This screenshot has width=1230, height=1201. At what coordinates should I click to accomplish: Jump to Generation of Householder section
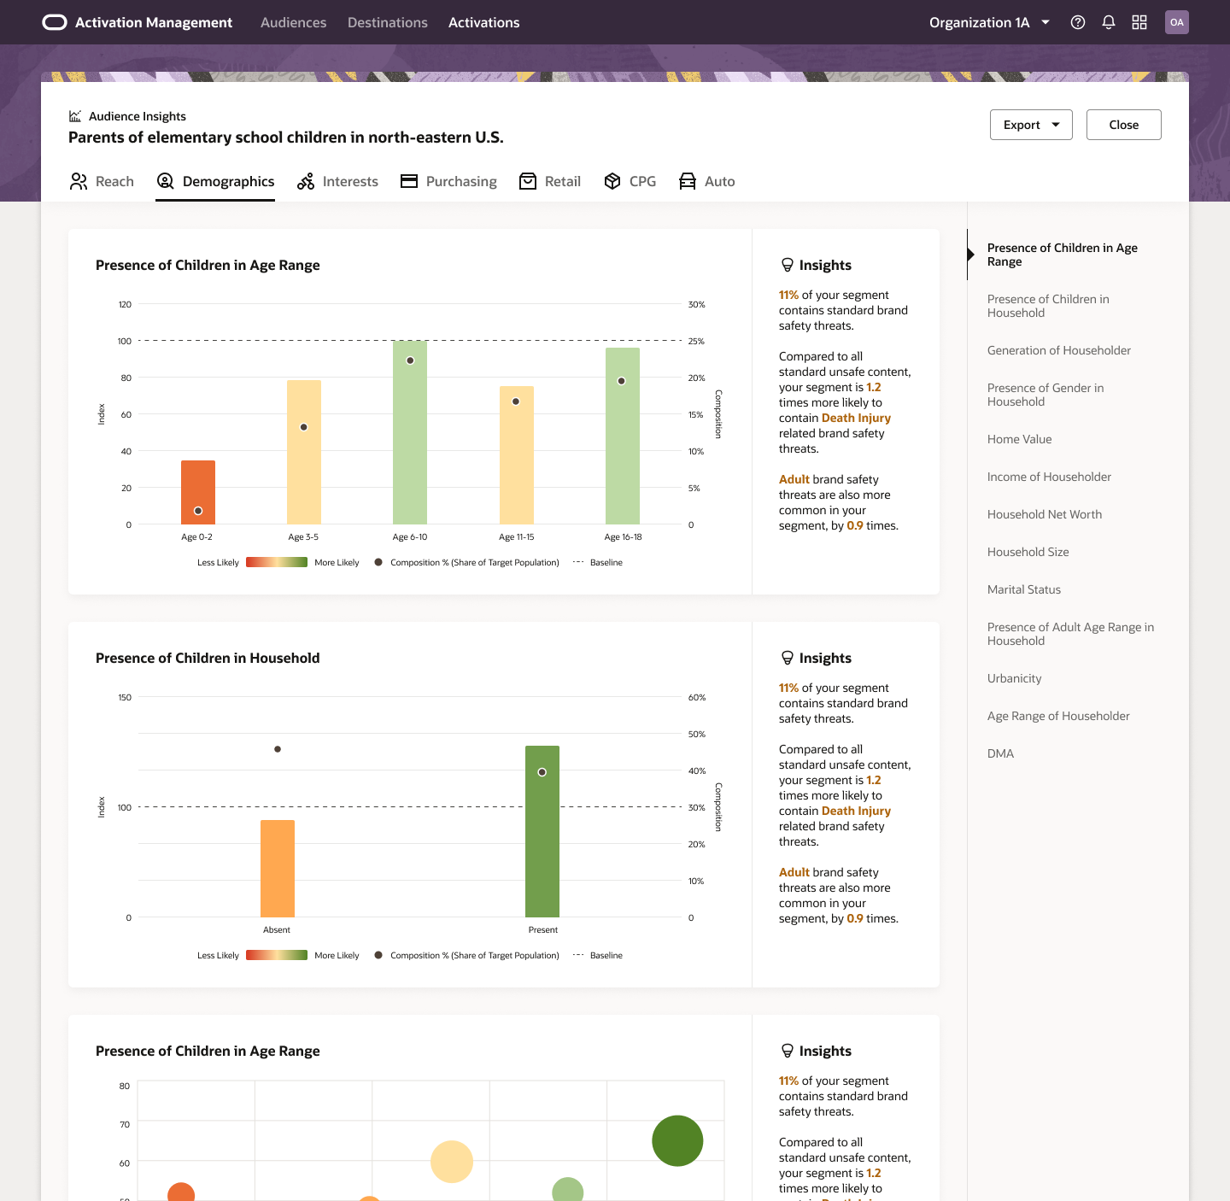pyautogui.click(x=1059, y=350)
